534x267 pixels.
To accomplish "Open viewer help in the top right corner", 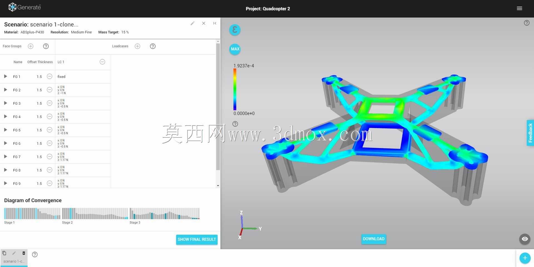I will 526,23.
